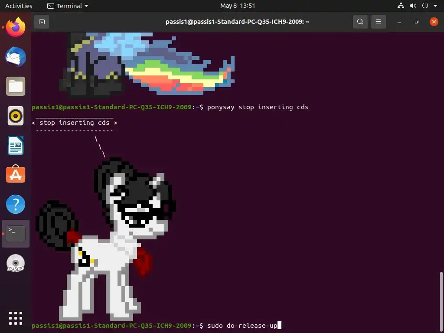The height and width of the screenshot is (333, 444).
Task: Open the Files manager in dock
Action: point(16,86)
